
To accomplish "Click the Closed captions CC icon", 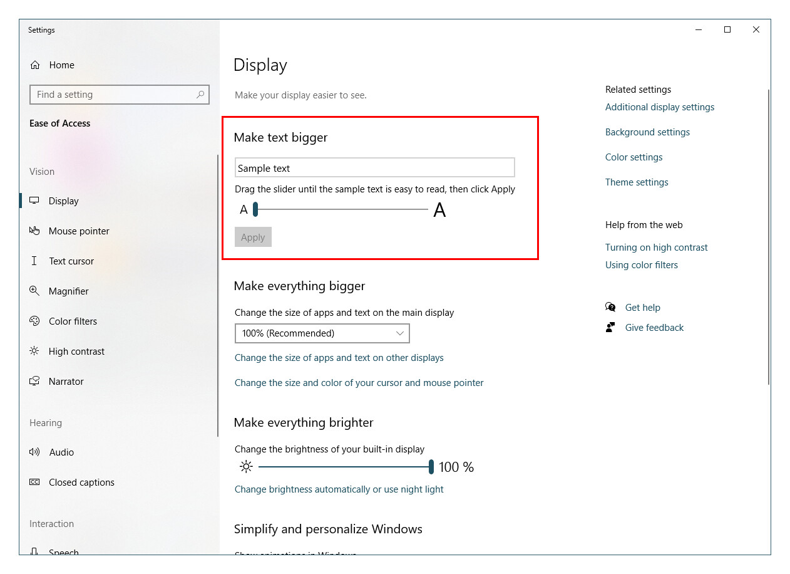I will [x=34, y=483].
